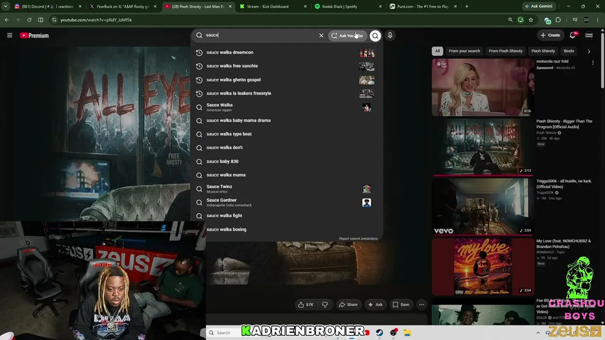Select 'sauce walka boxing' suggestion

(286, 229)
